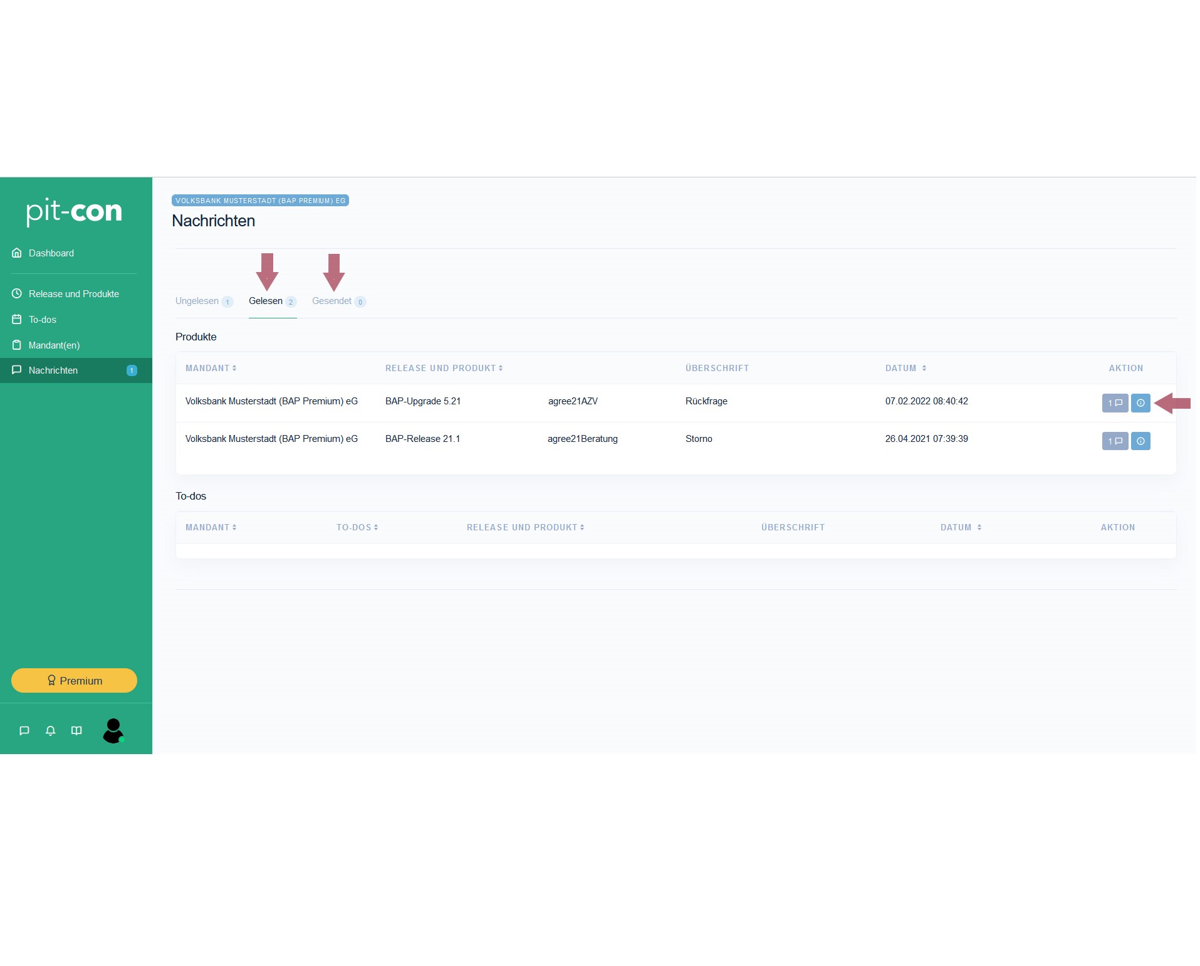
Task: Click Storno heading cell
Action: 699,439
